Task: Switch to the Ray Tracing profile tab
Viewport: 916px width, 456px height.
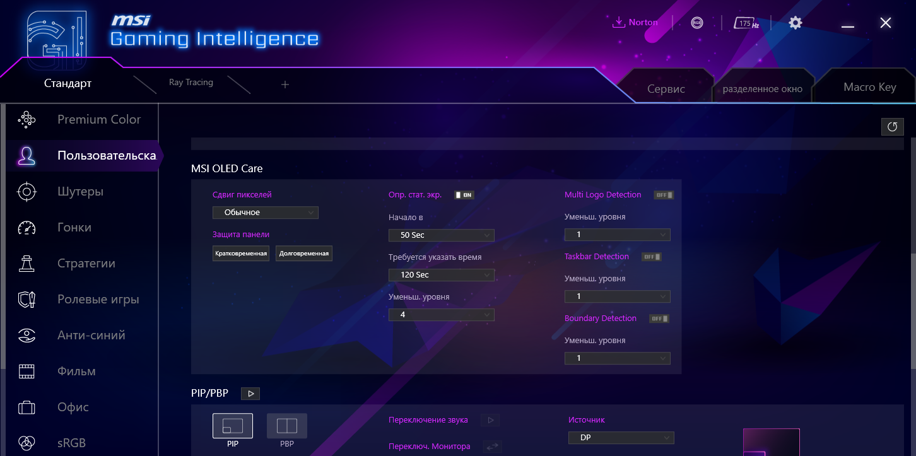Action: tap(191, 83)
